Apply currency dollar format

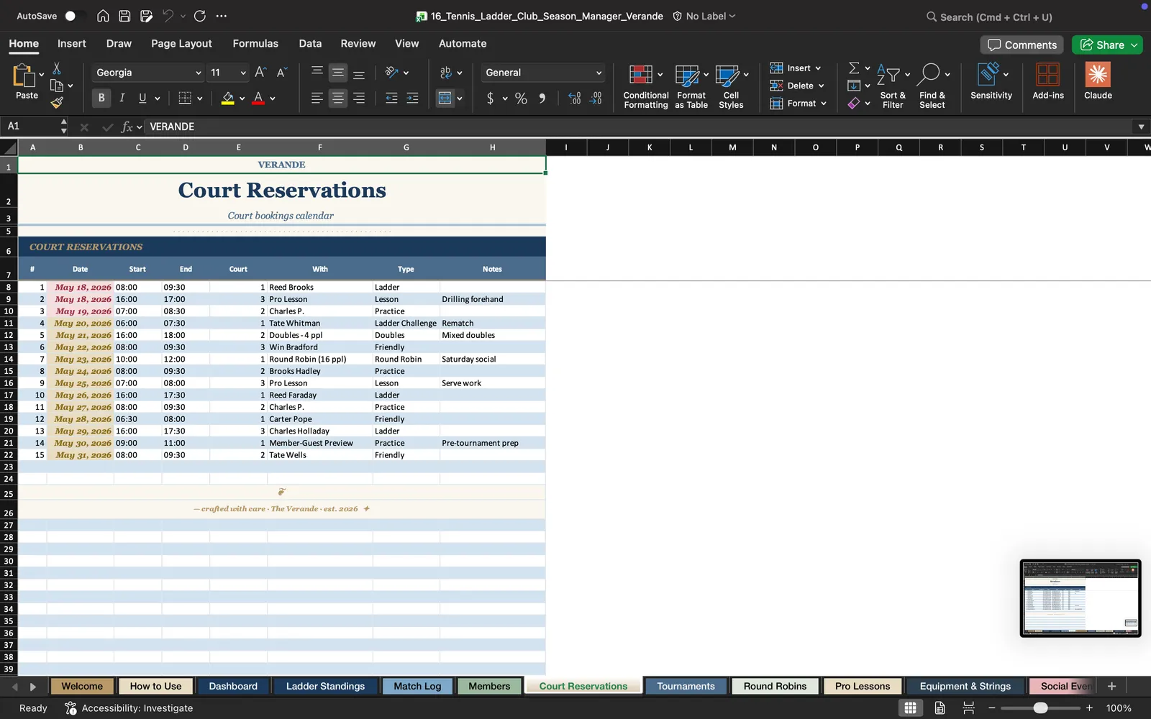coord(490,98)
